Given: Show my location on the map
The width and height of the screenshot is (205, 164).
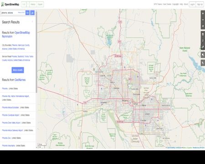Looking at the screenshot, I should tap(203, 26).
